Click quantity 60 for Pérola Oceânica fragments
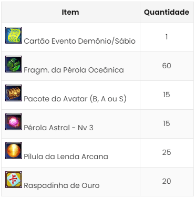Screen dimensions: 195x198 pos(167,66)
